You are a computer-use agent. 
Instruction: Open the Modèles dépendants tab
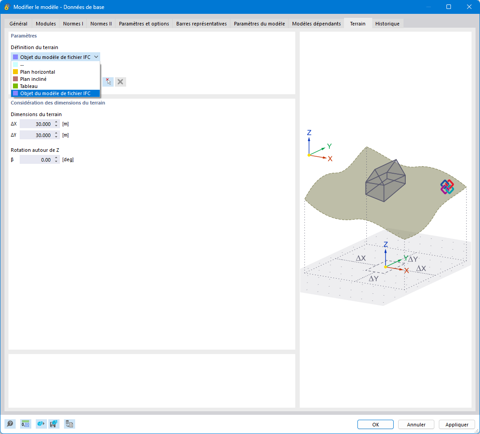(x=316, y=24)
